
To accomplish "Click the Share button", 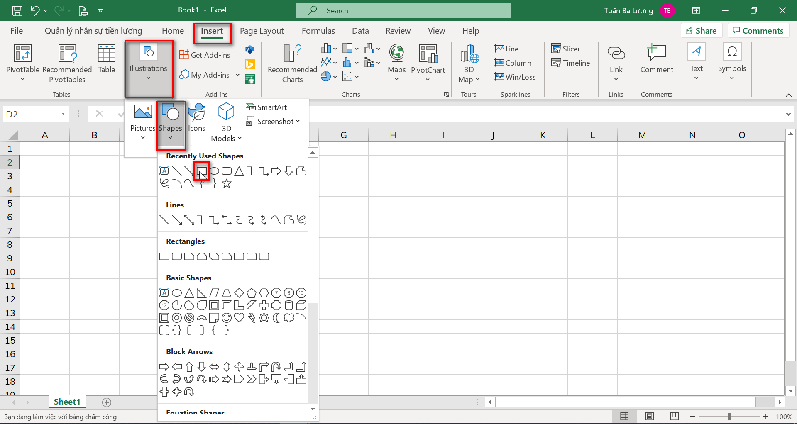I will (x=702, y=31).
